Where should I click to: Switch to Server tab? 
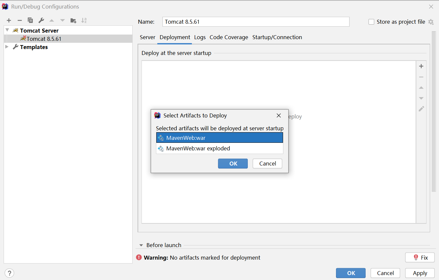tap(147, 37)
